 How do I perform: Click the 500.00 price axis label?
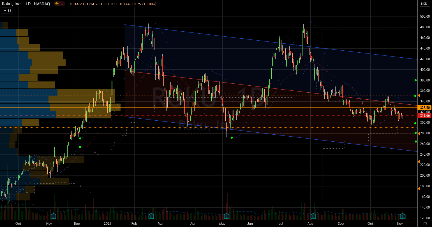tap(425, 17)
